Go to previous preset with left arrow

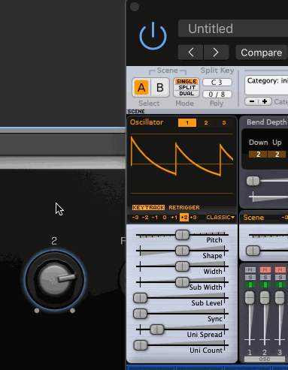191,53
